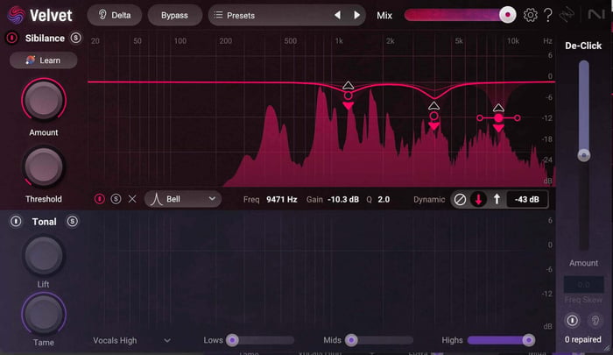This screenshot has height=355, width=613.
Task: Go to the previous preset arrow
Action: 337,15
